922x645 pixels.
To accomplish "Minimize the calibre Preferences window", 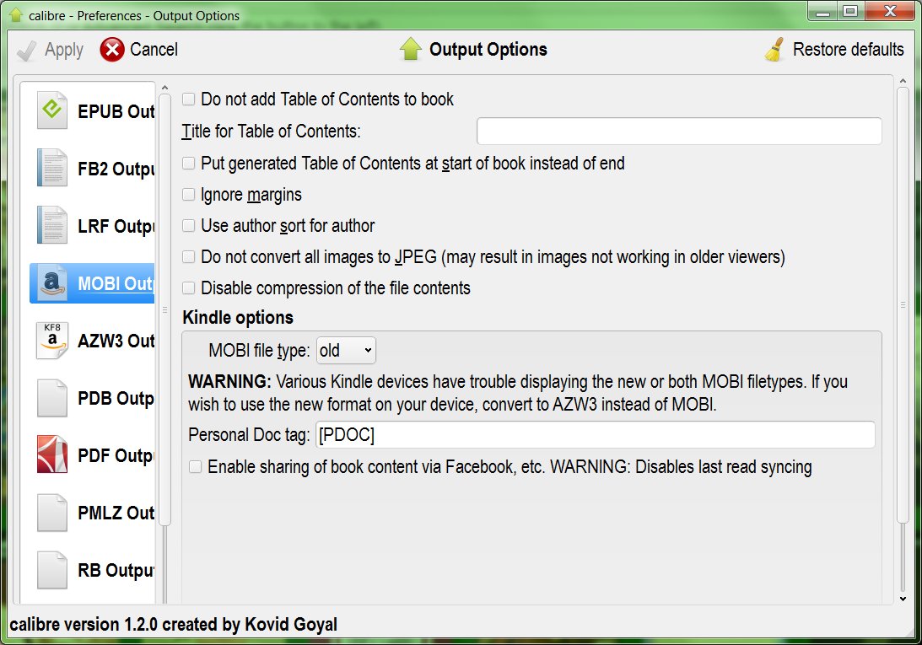I will click(x=822, y=11).
